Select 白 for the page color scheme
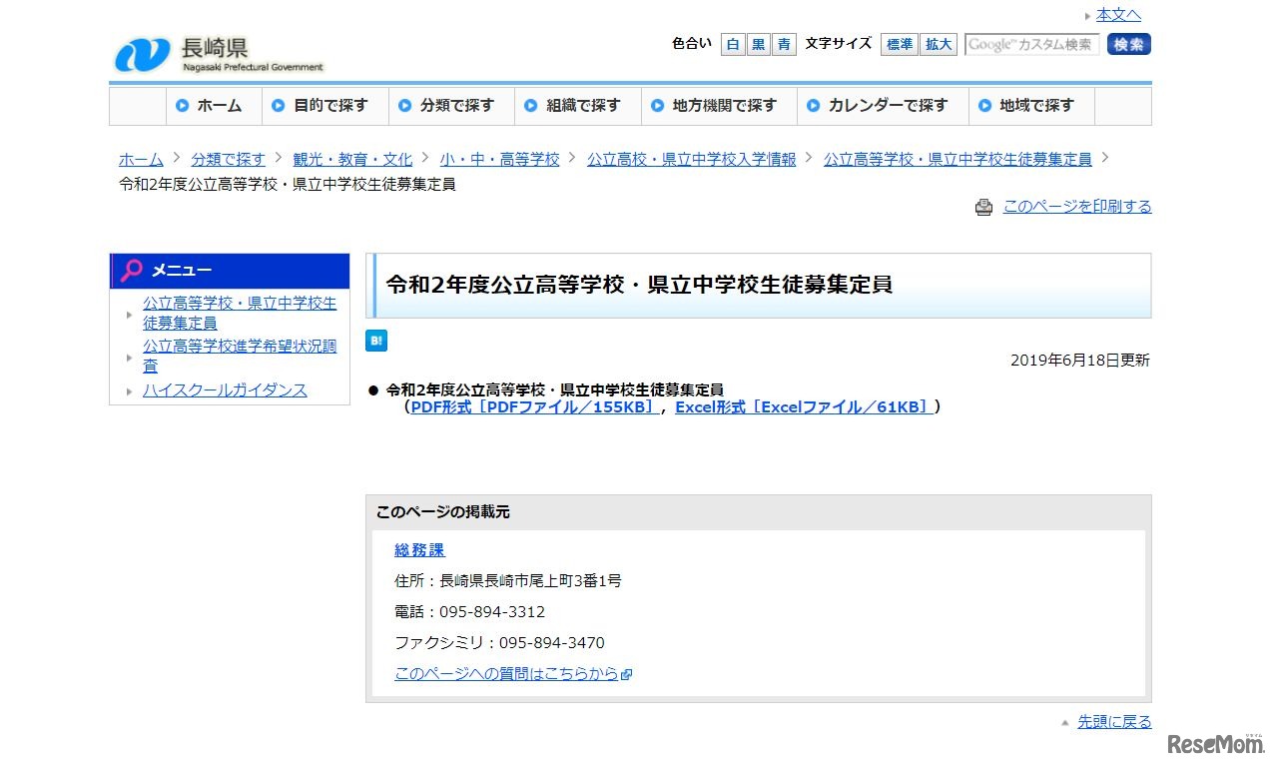1278x767 pixels. point(733,44)
